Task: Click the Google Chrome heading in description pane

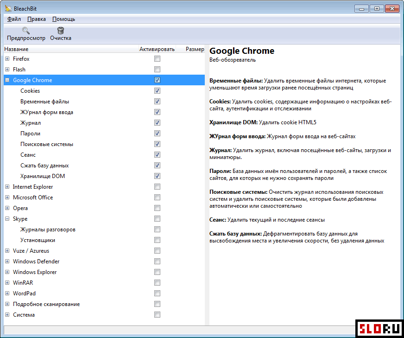Action: point(242,51)
